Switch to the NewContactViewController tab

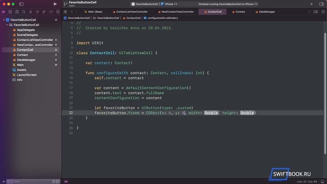tap(176, 12)
